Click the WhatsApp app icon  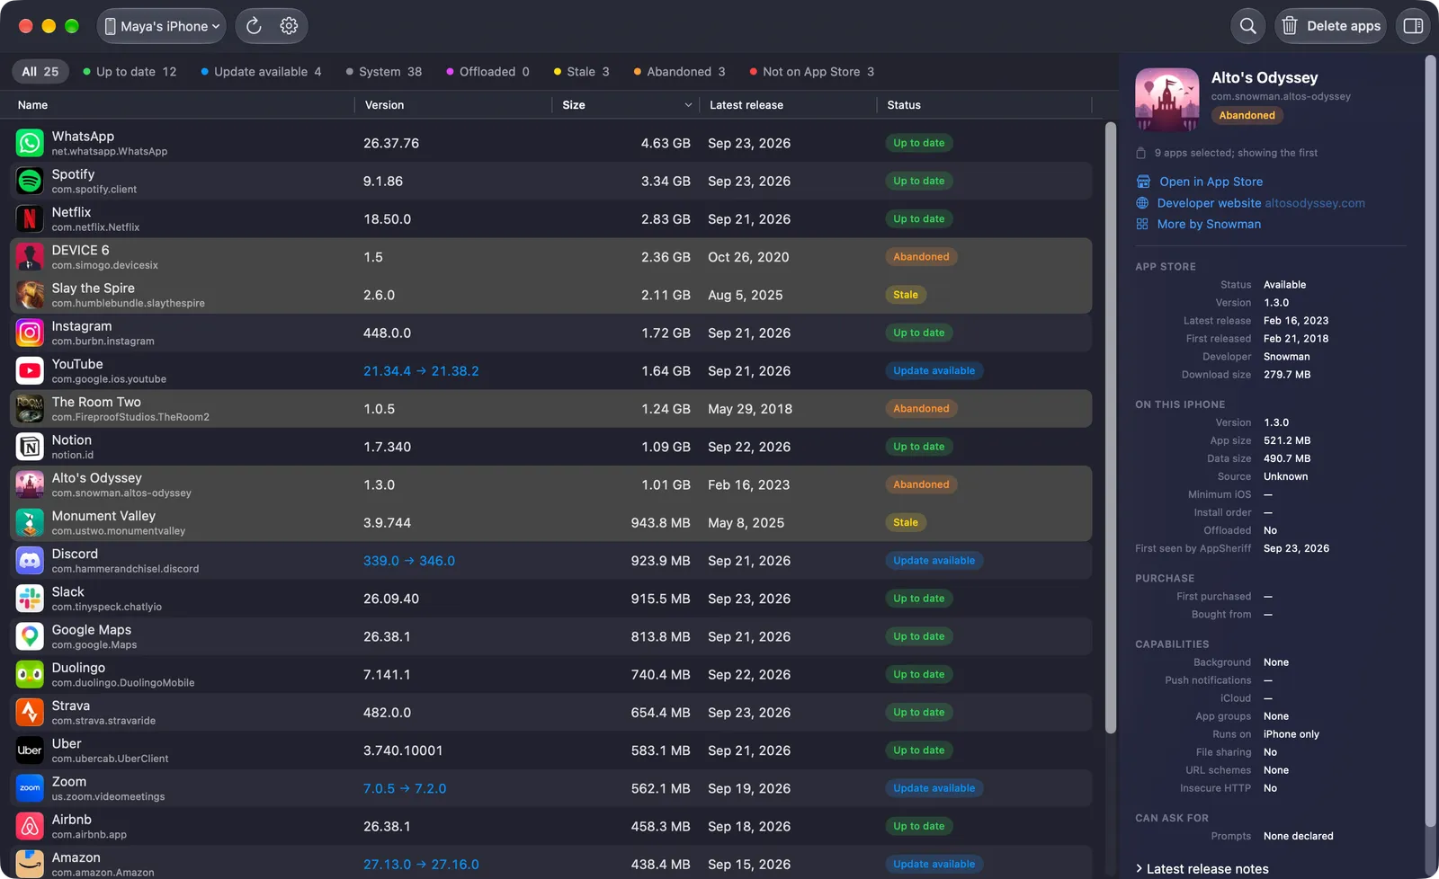click(x=30, y=143)
